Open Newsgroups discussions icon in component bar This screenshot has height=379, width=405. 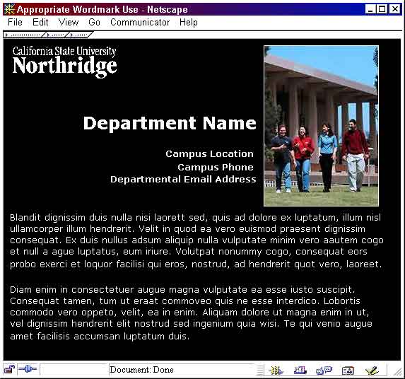(324, 371)
